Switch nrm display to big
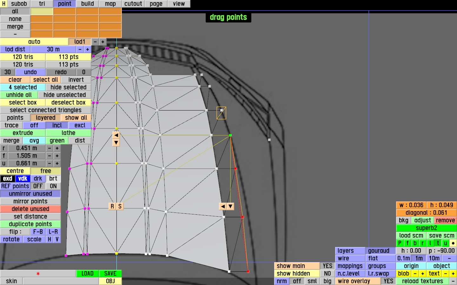 click(328, 281)
